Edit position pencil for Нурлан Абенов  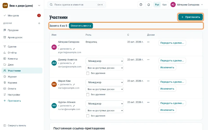[74, 106]
